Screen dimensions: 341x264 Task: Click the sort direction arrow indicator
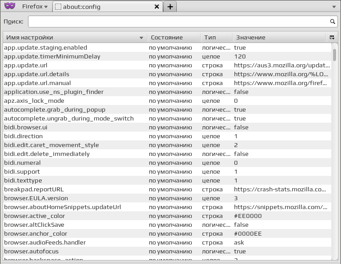pos(141,38)
